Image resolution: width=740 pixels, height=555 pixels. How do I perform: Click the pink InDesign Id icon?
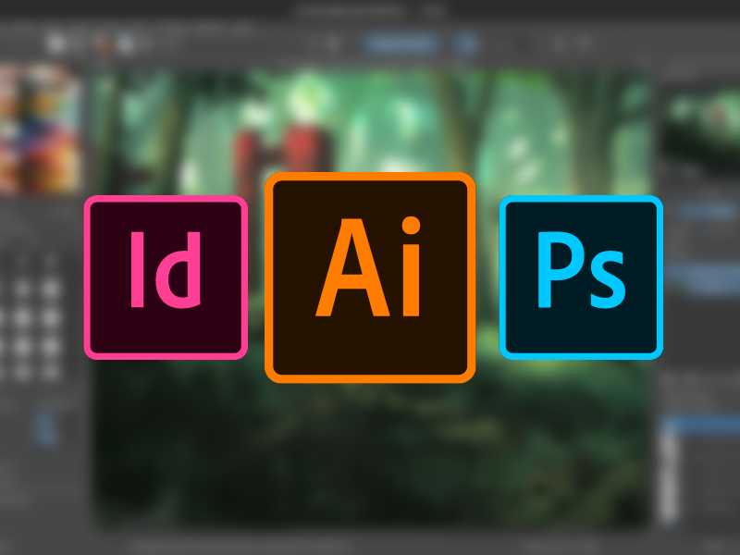[x=166, y=277]
